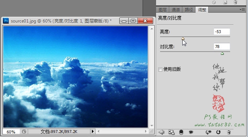Switch to the 图层 tab
Image resolution: width=248 pixels, height=137 pixels.
point(163,10)
